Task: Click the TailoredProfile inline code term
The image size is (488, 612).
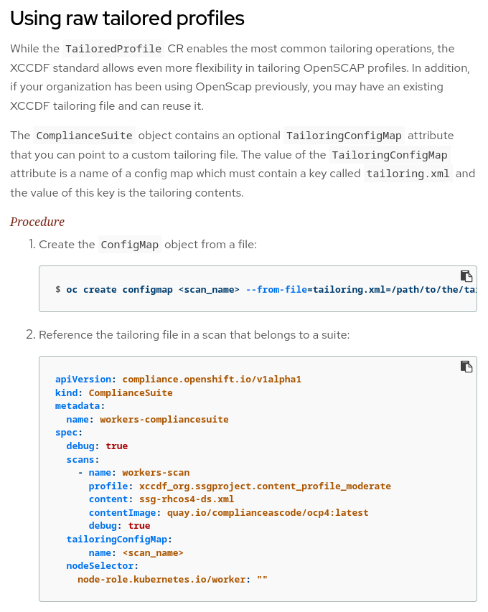Action: coord(113,49)
